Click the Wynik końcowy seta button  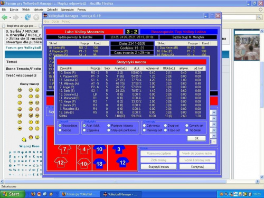click(x=197, y=160)
